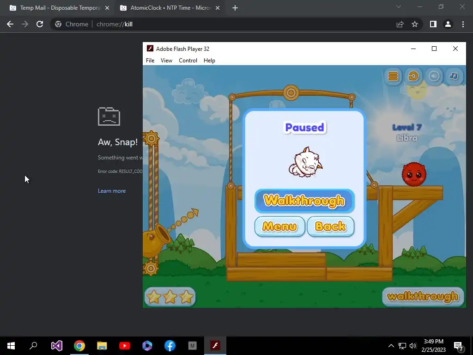This screenshot has height=355, width=473.
Task: Click the Learn more link on Aw, Snap page
Action: pyautogui.click(x=112, y=191)
